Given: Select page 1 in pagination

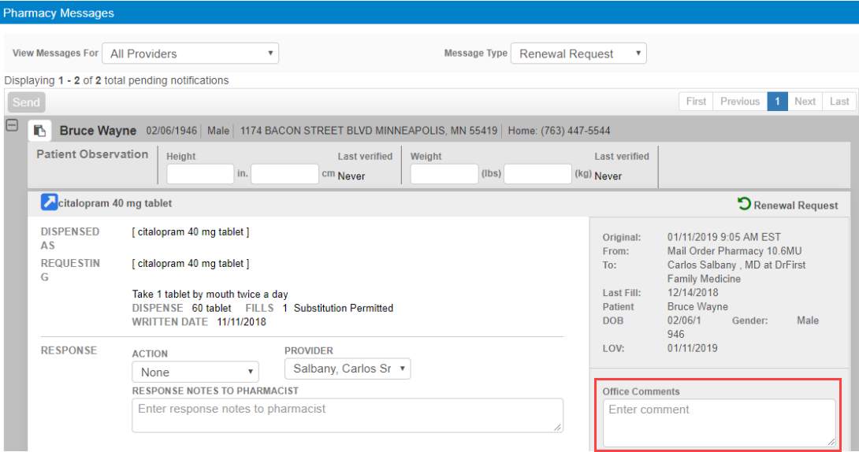Looking at the screenshot, I should [x=777, y=102].
